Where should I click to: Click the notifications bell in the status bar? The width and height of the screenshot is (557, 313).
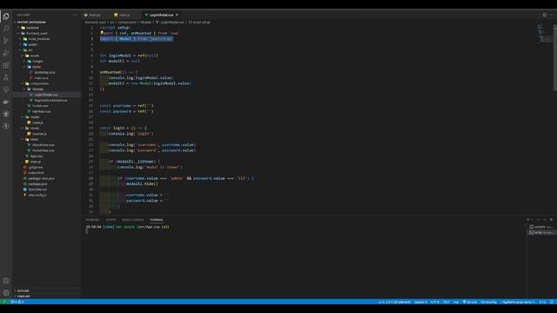552,302
